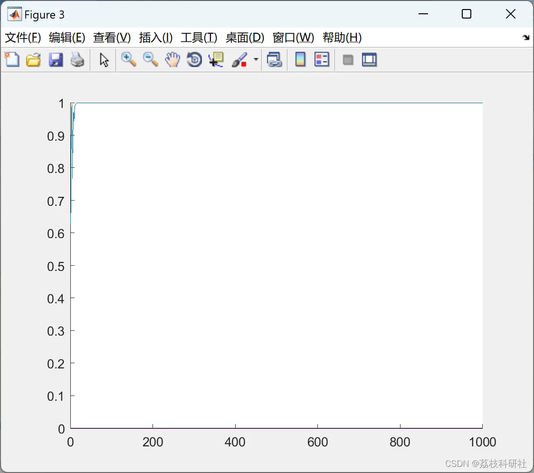The height and width of the screenshot is (473, 534).
Task: Click the x-axis label 1000
Action: [482, 442]
